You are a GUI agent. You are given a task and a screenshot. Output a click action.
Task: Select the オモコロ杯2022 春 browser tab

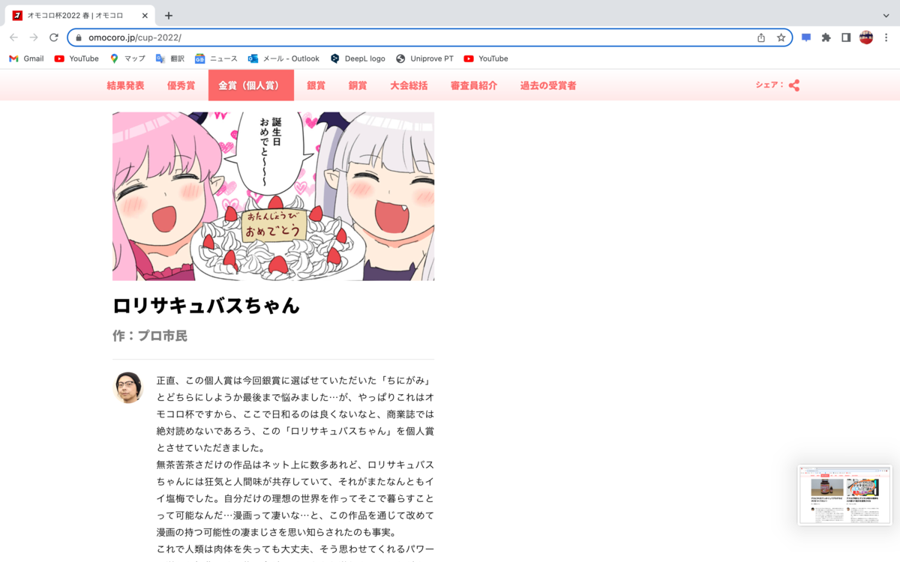[79, 15]
